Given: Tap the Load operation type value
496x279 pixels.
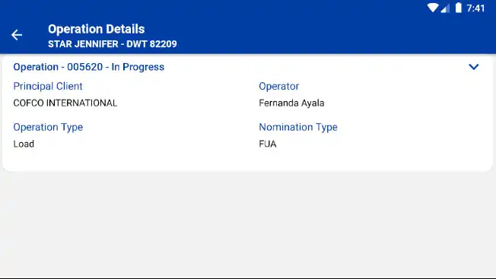Looking at the screenshot, I should click(x=24, y=144).
